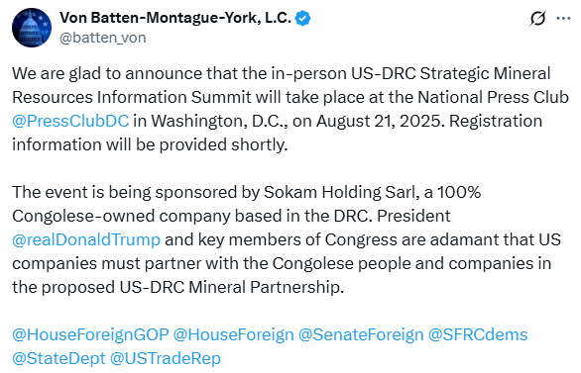
Task: Open the @batten_von handle link
Action: pos(103,38)
